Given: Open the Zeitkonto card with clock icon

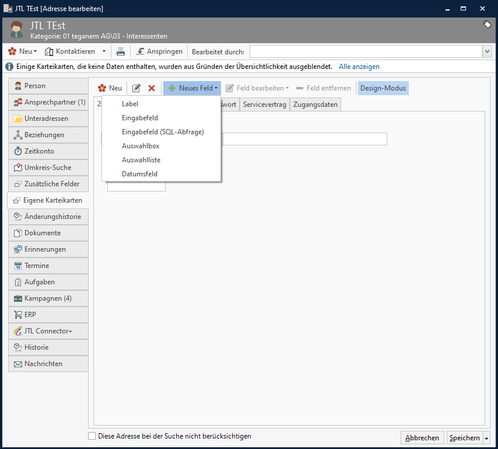Looking at the screenshot, I should click(x=48, y=151).
